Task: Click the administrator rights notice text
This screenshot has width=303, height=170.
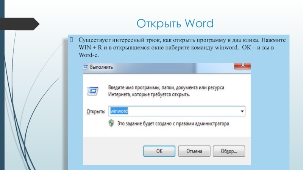Action: point(173,124)
